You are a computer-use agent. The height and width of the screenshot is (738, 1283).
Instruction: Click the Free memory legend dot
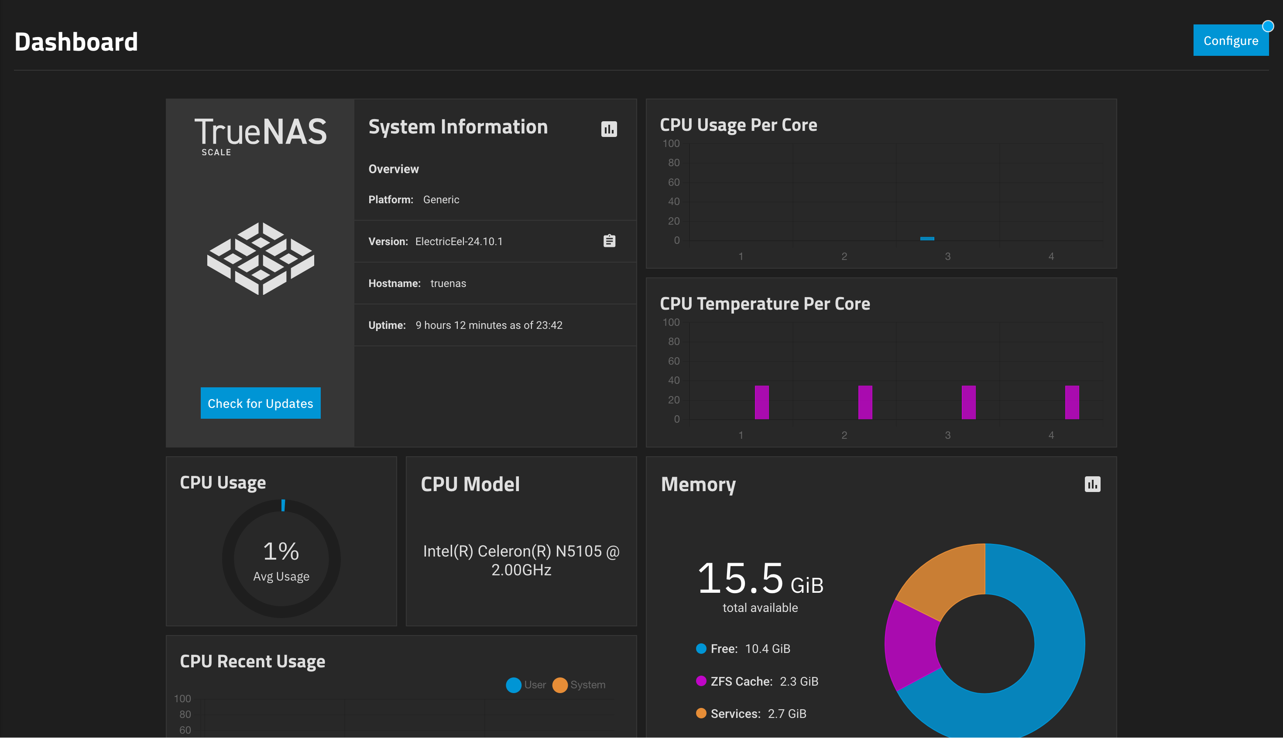[x=701, y=649]
